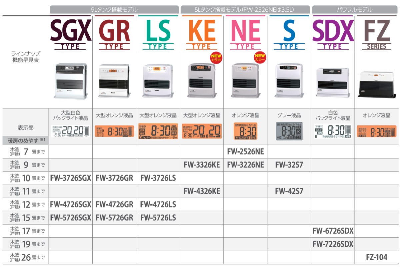Click the S type gray LCD display image
Viewport: 400px width, 267px height.
(x=289, y=131)
